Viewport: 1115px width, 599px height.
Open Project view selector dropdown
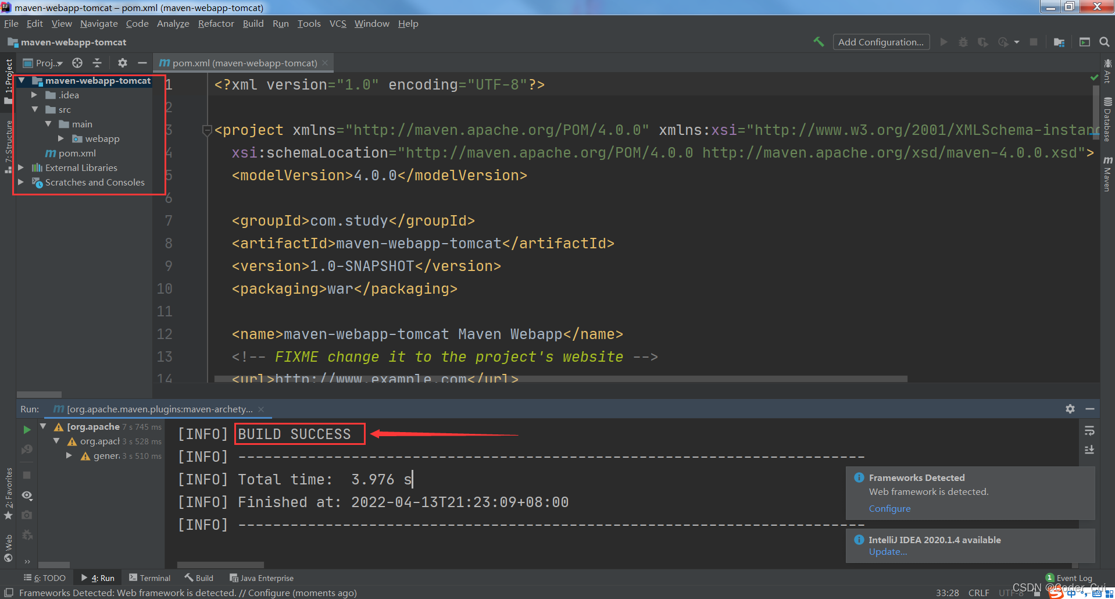[x=43, y=63]
